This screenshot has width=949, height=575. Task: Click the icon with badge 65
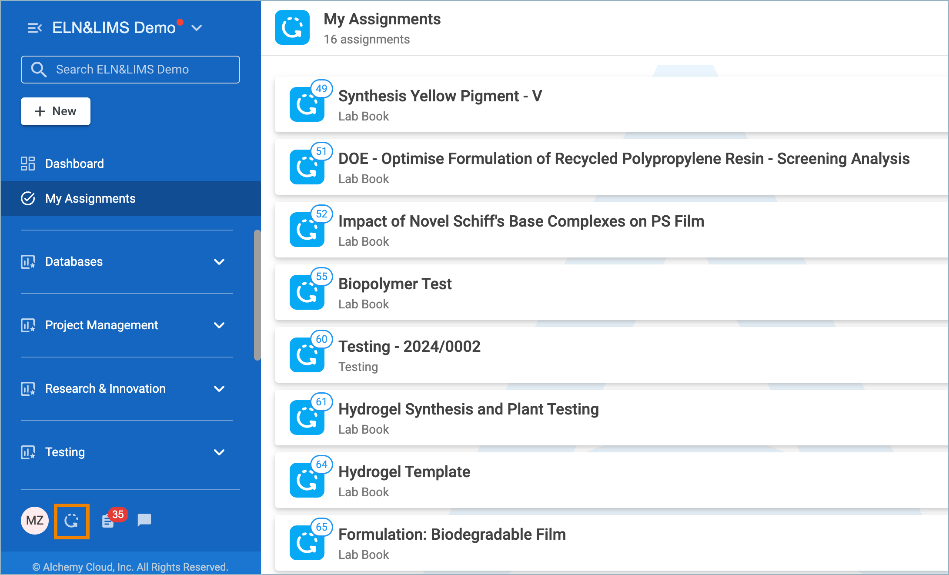(x=307, y=543)
